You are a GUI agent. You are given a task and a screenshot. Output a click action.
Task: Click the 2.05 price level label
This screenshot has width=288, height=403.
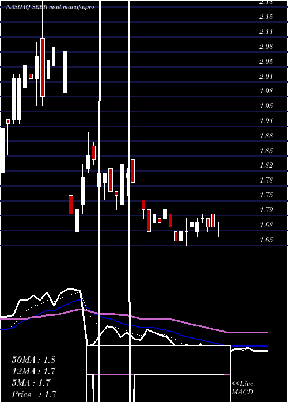click(266, 62)
